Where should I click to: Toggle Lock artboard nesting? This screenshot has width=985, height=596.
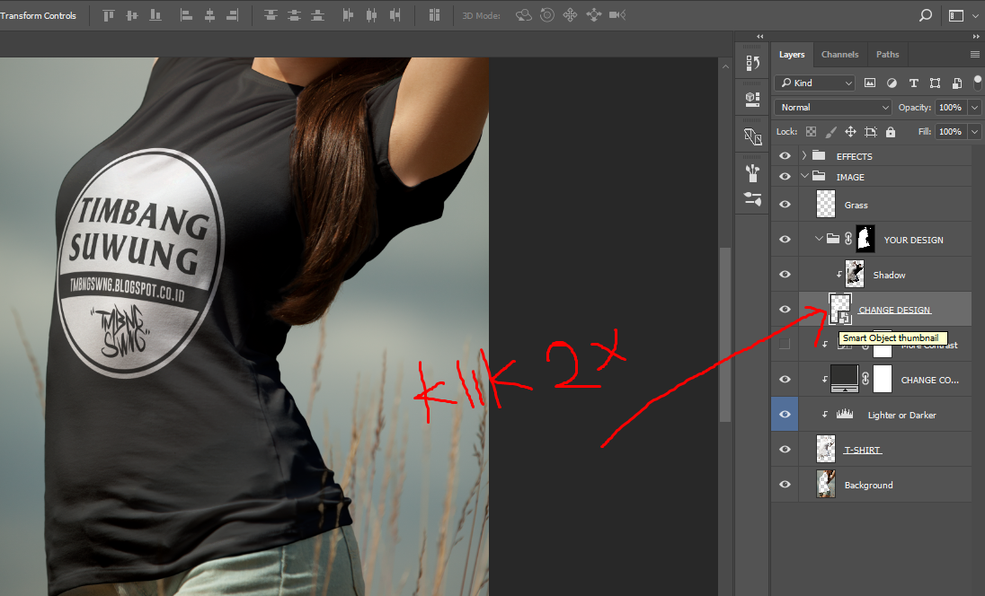(x=871, y=132)
